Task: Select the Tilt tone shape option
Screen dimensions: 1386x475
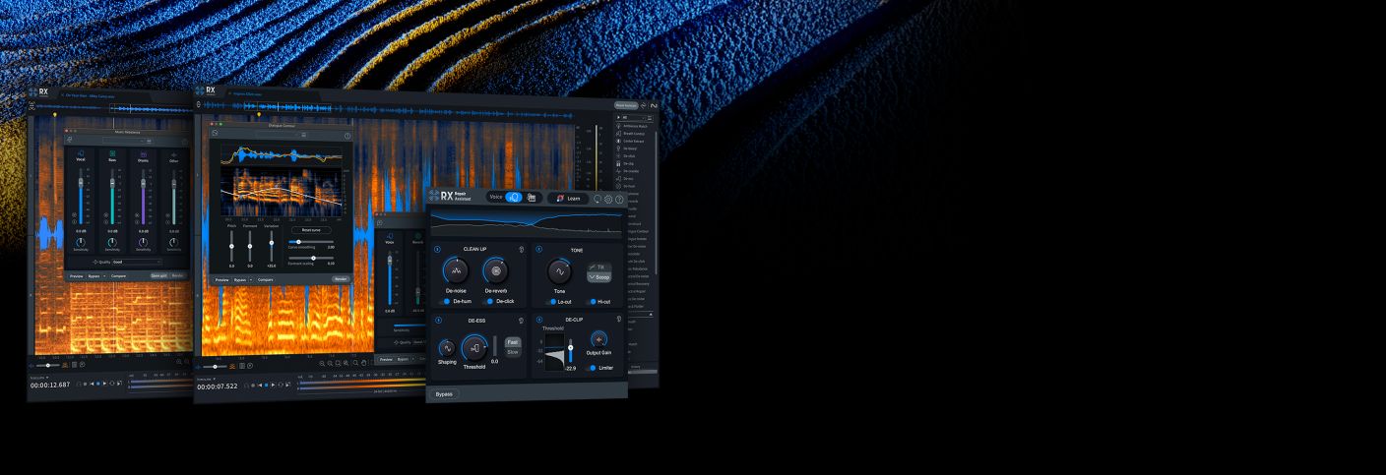Action: 599,267
